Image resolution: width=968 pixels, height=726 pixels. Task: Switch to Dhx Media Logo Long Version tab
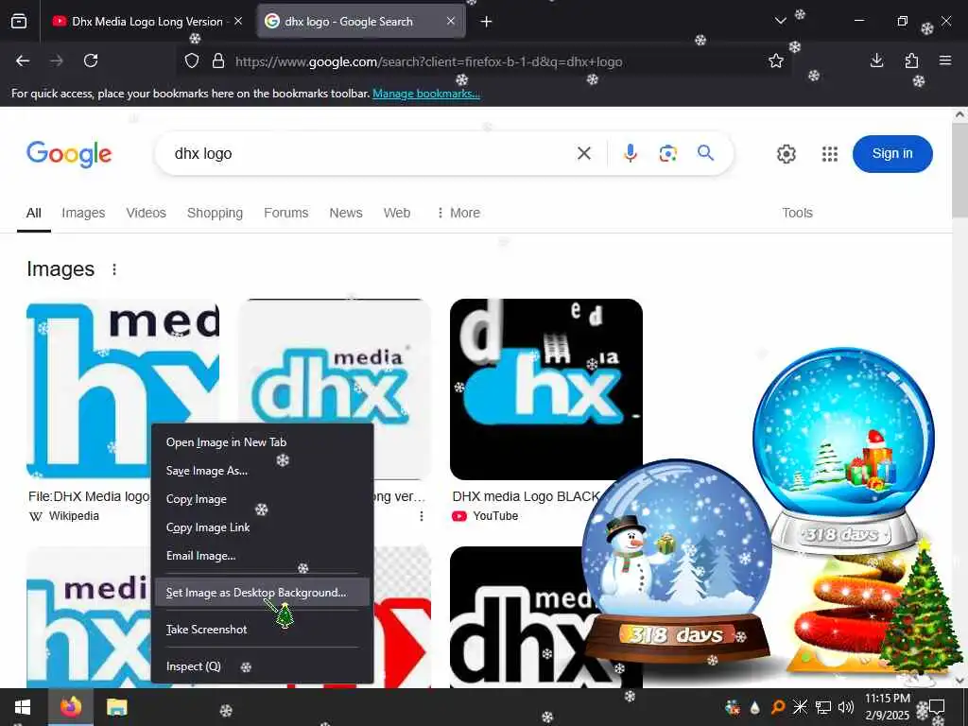140,22
